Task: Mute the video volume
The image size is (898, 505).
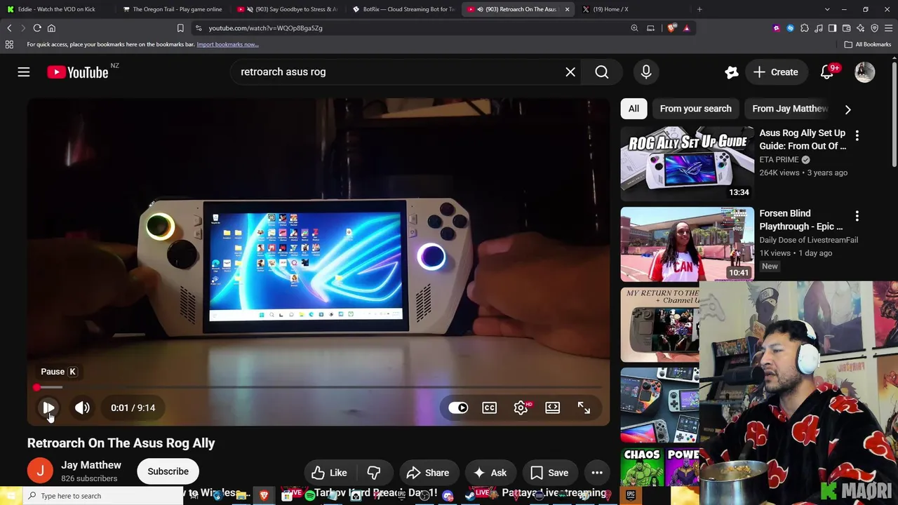Action: pyautogui.click(x=82, y=408)
